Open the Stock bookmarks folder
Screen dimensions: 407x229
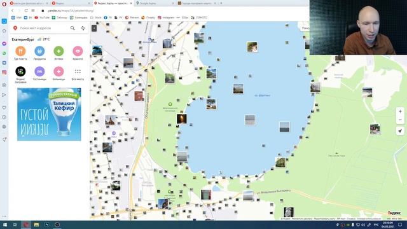[96, 18]
